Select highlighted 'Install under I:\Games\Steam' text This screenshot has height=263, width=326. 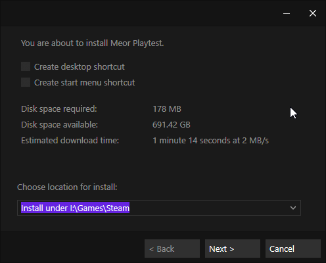pos(75,208)
